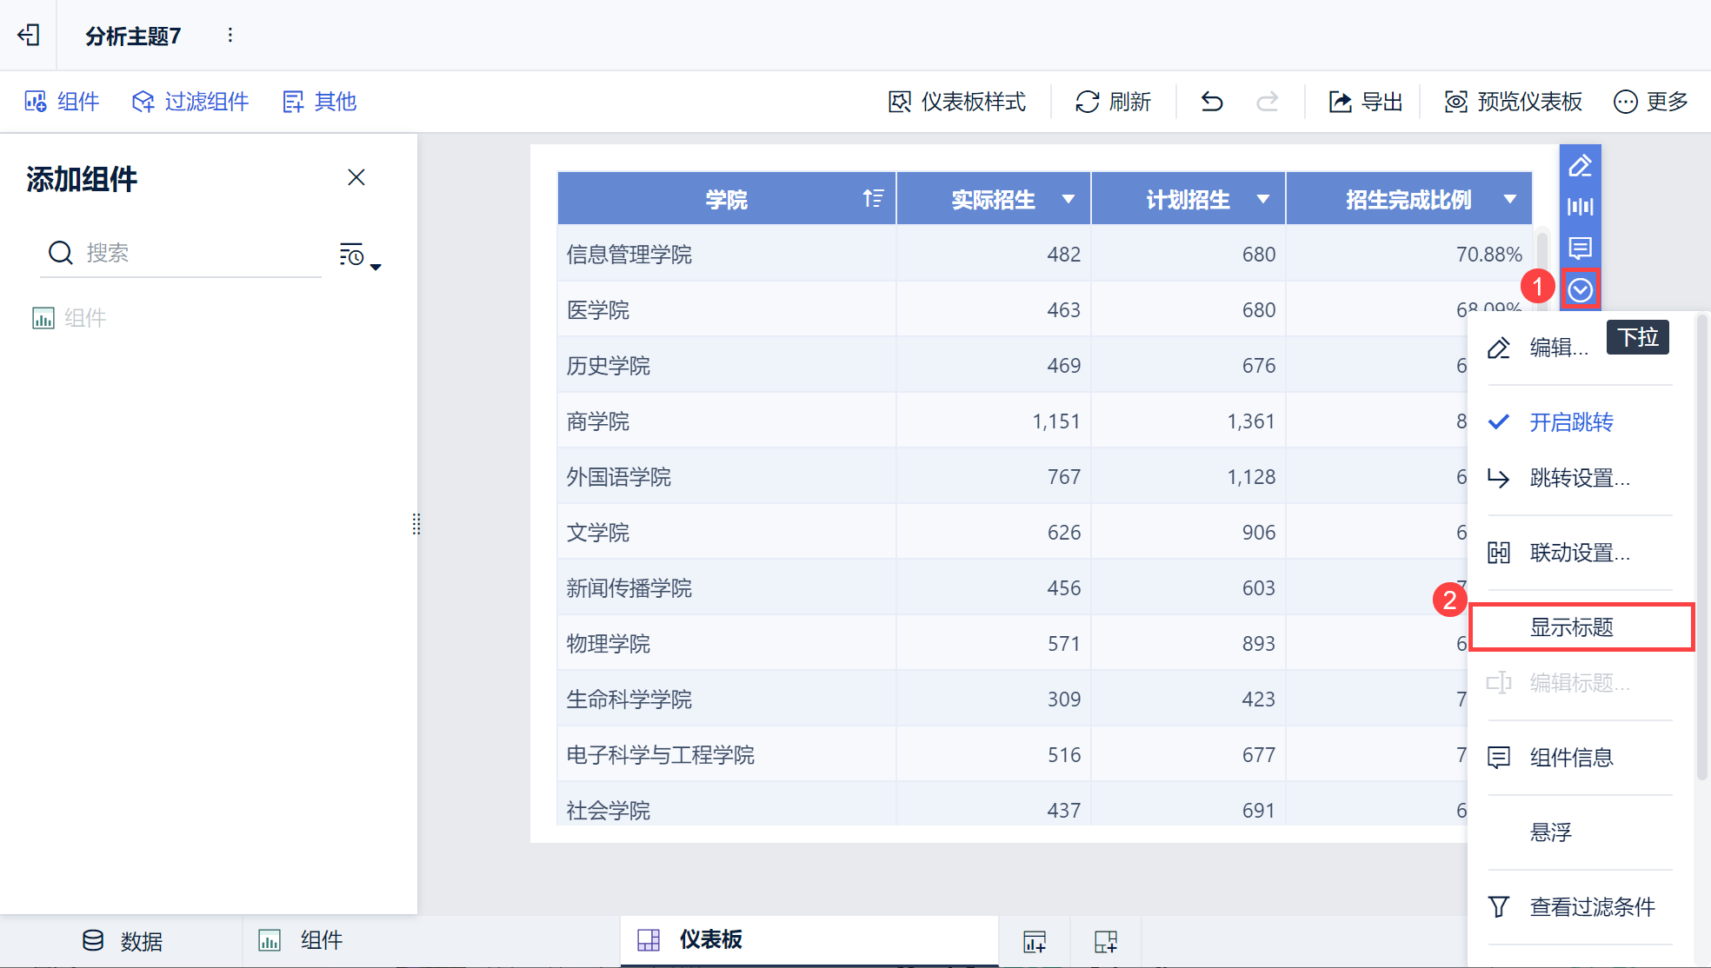The image size is (1711, 968).
Task: Click the component info icon in side toolbar
Action: click(1580, 249)
